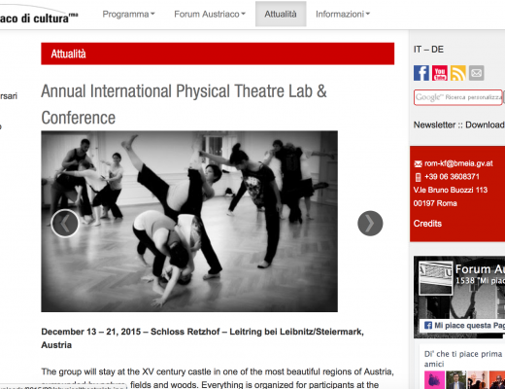Screen dimensions: 505x389
Task: Click the site logo 'di cultura'
Action: 39,18
